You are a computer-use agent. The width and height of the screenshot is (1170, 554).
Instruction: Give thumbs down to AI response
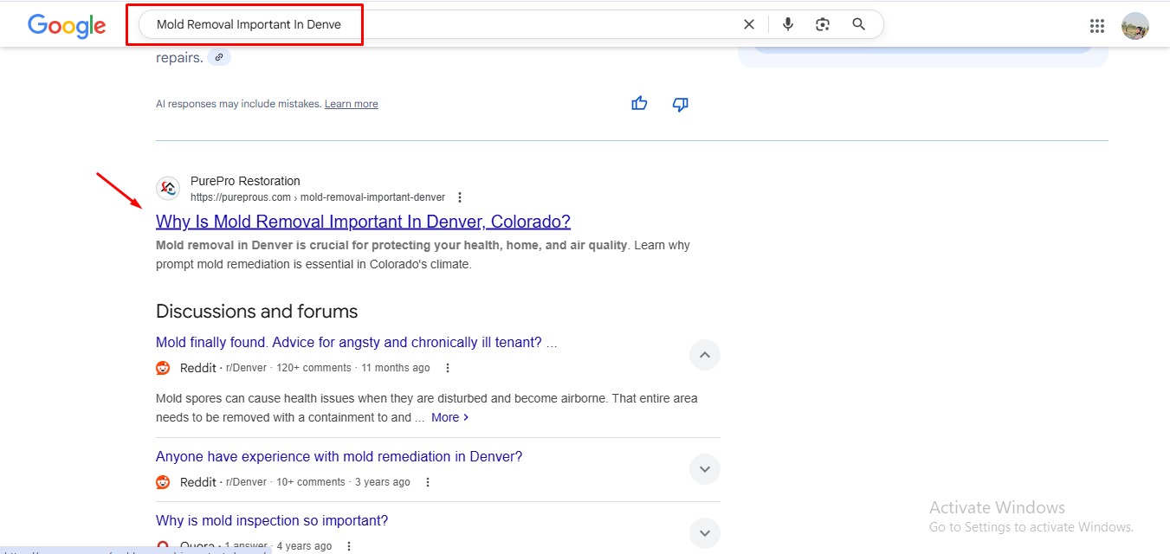click(681, 104)
